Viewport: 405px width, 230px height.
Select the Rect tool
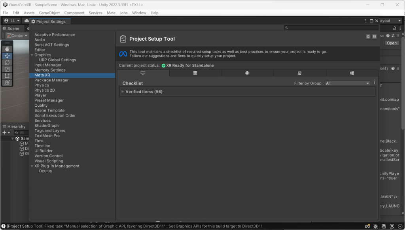(x=7, y=75)
